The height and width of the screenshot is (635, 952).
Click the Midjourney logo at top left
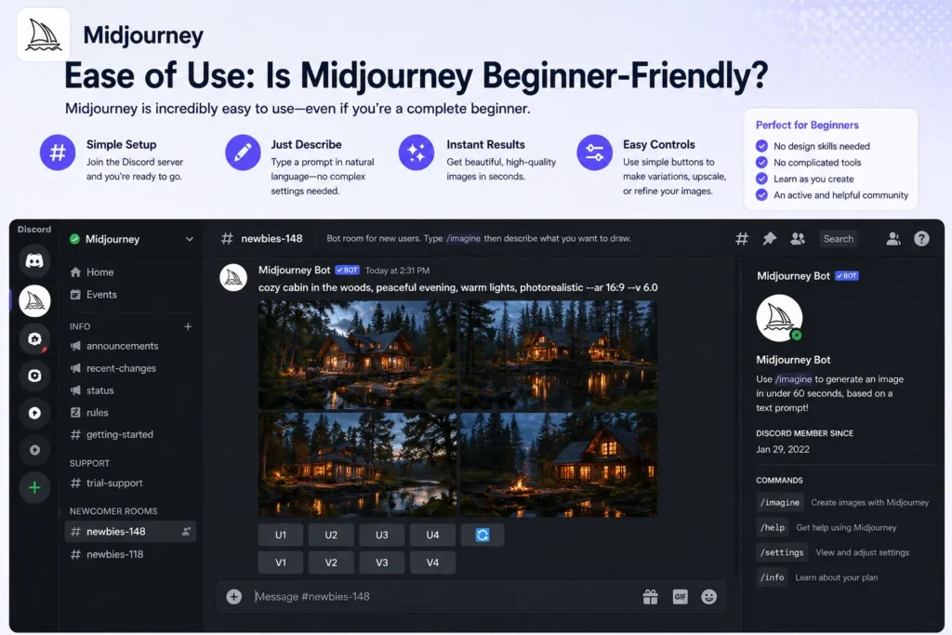click(43, 34)
